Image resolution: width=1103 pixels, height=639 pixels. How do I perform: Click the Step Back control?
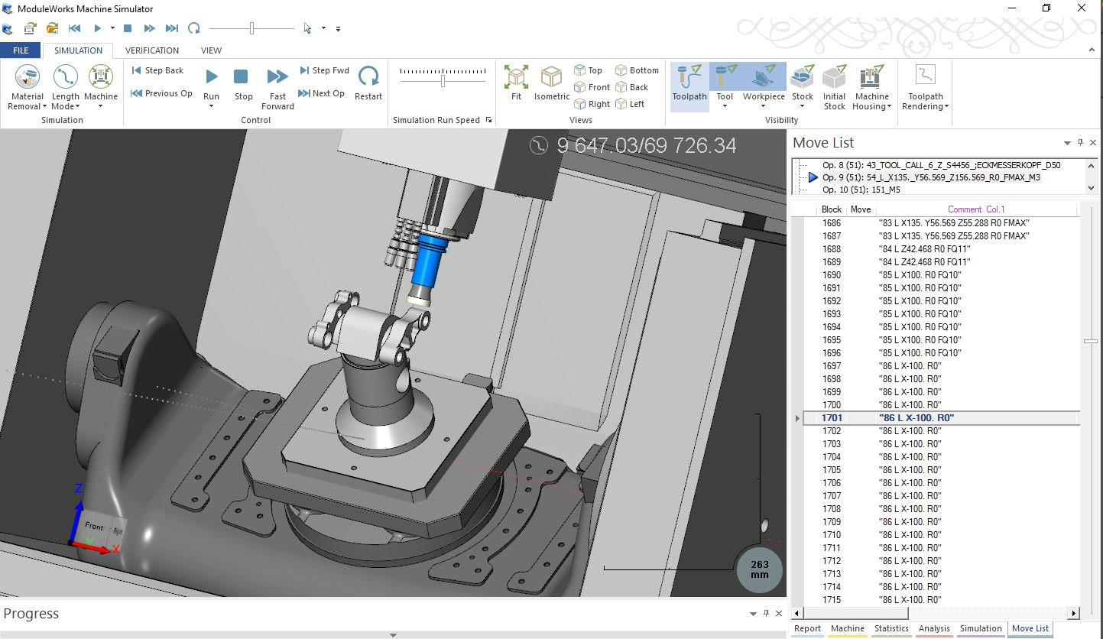(x=158, y=70)
